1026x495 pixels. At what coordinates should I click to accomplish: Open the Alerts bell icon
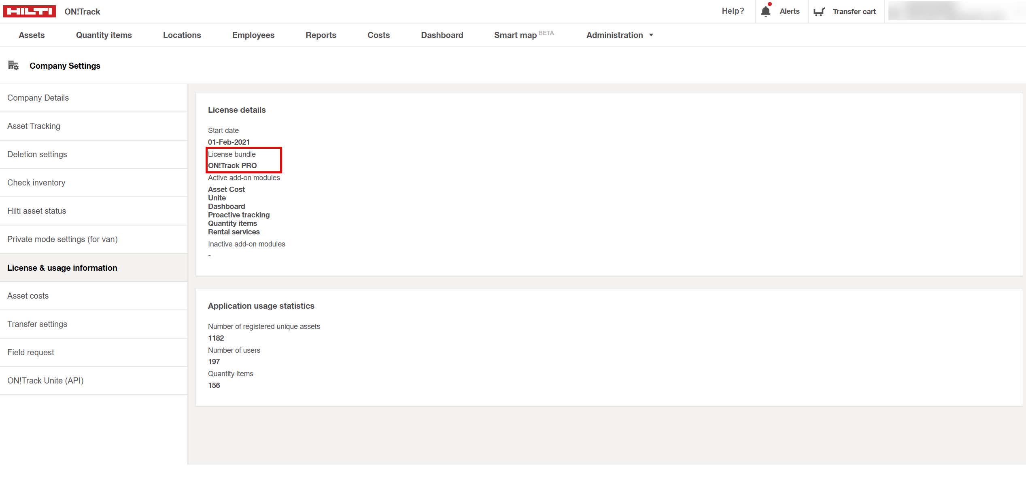tap(765, 11)
